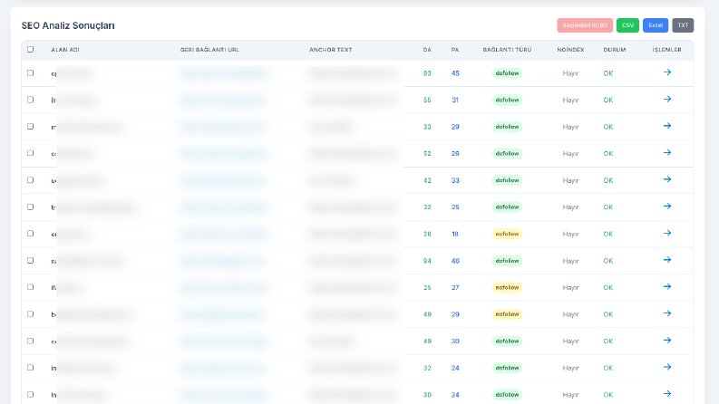Click the nofollow badge in the DA 25 row

pos(507,287)
